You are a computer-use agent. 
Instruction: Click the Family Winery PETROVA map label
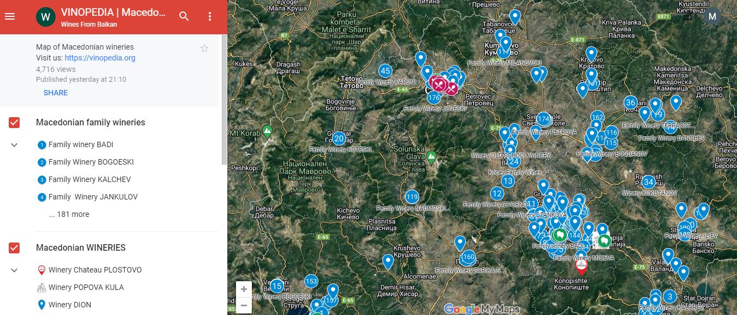(x=544, y=132)
